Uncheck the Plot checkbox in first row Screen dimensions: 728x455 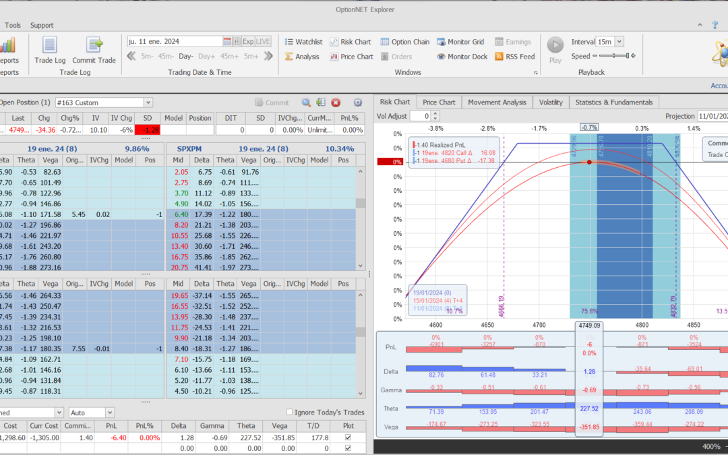click(x=348, y=437)
